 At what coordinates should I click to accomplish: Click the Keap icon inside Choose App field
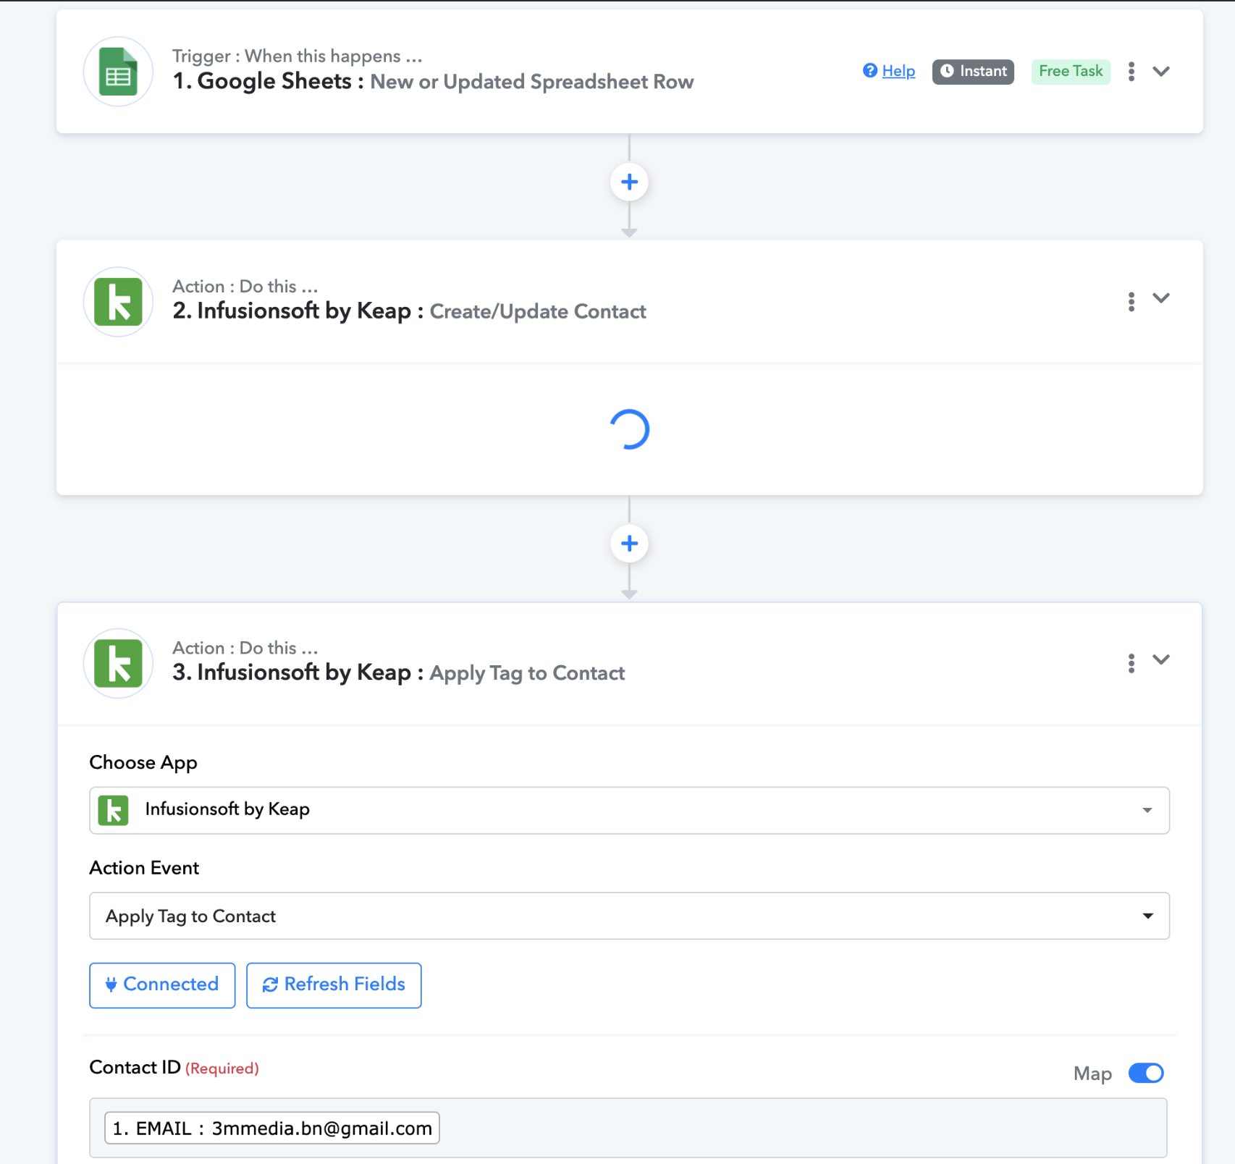click(114, 810)
